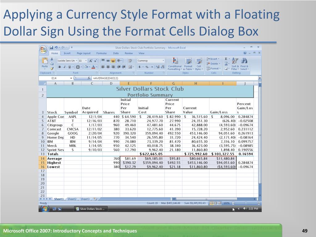This screenshot has width=316, height=237.
Task: Select column header E
Action: click(129, 83)
